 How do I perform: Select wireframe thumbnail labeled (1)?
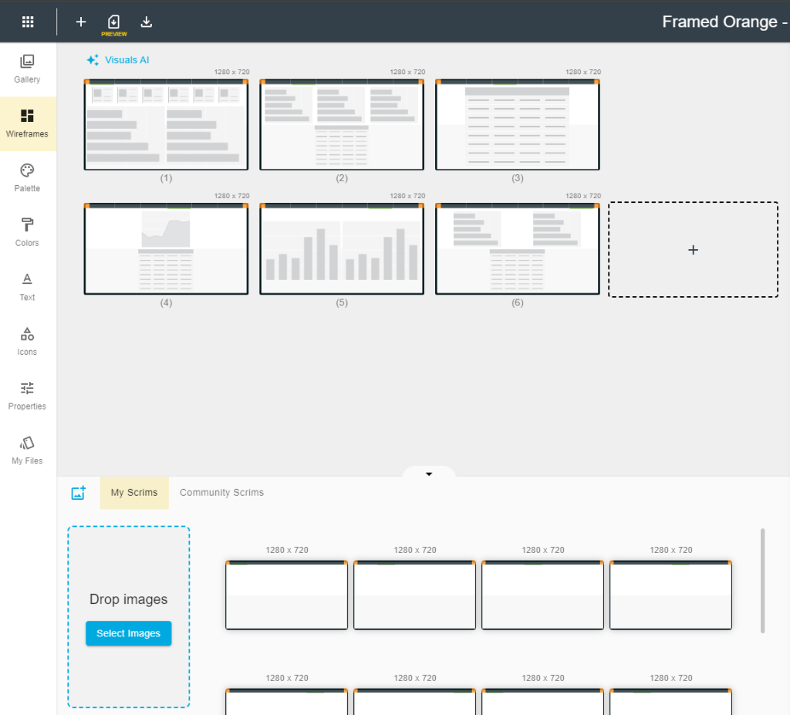click(x=167, y=124)
